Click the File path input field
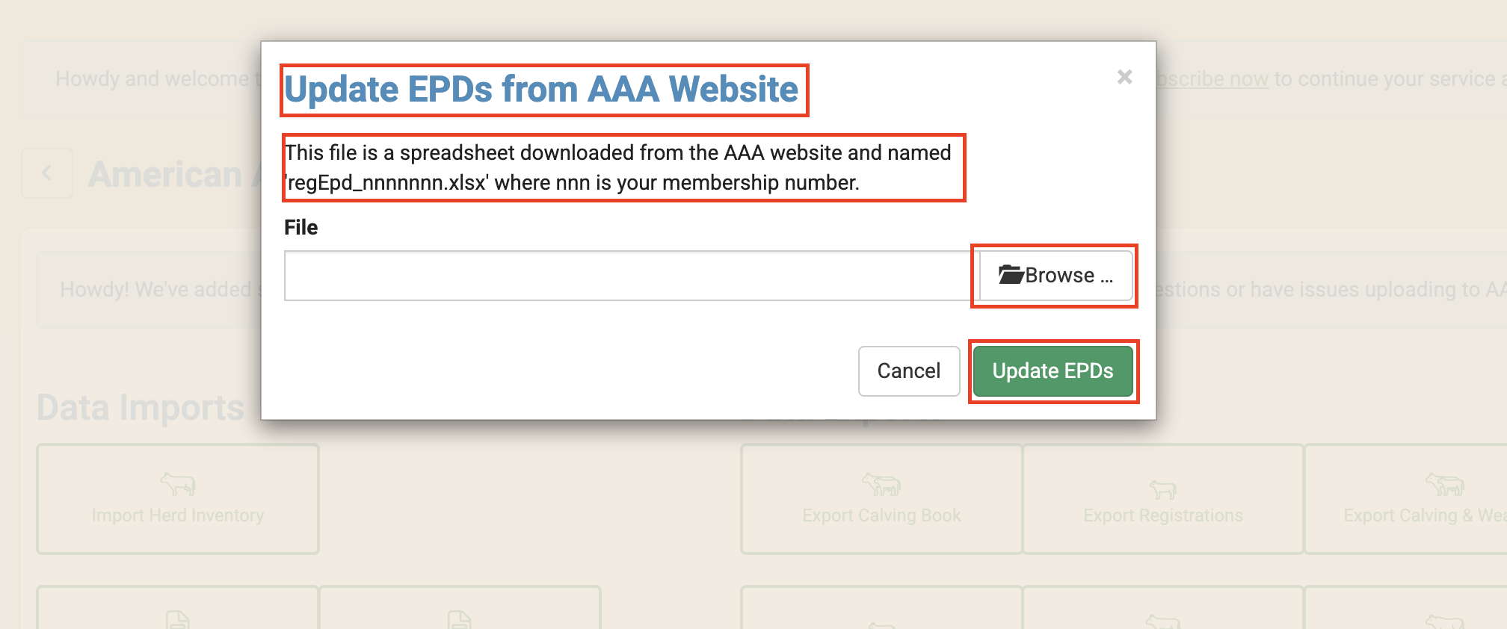This screenshot has width=1507, height=629. pos(632,276)
